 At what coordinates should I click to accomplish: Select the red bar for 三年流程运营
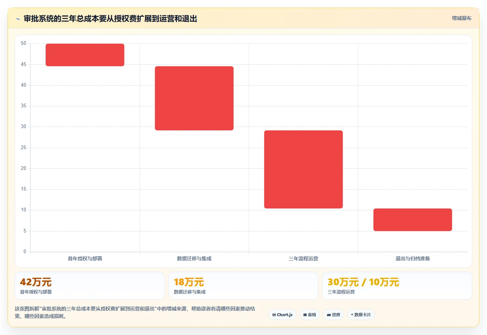303,169
